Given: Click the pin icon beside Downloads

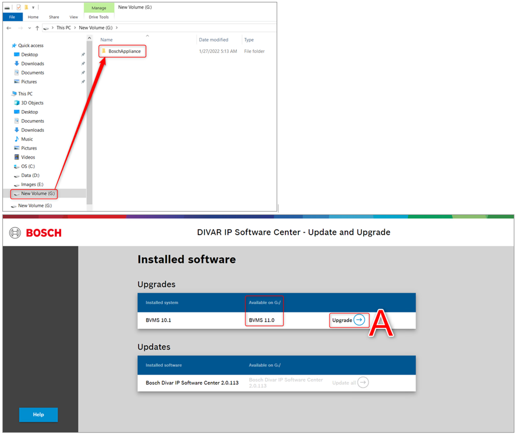Looking at the screenshot, I should coord(83,63).
